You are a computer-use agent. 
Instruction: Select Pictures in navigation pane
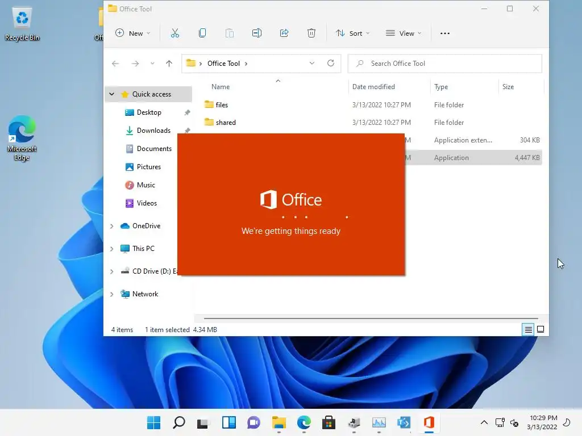[x=148, y=167]
